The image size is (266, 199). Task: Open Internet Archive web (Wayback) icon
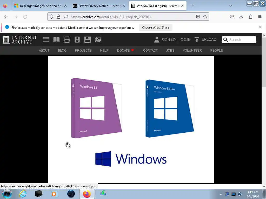pos(46,40)
